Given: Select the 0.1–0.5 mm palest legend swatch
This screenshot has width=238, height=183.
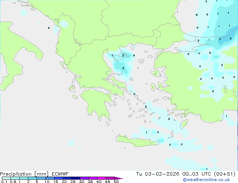Looking at the screenshot, I should 6,178.
